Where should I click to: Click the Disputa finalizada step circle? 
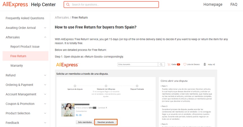137,86
